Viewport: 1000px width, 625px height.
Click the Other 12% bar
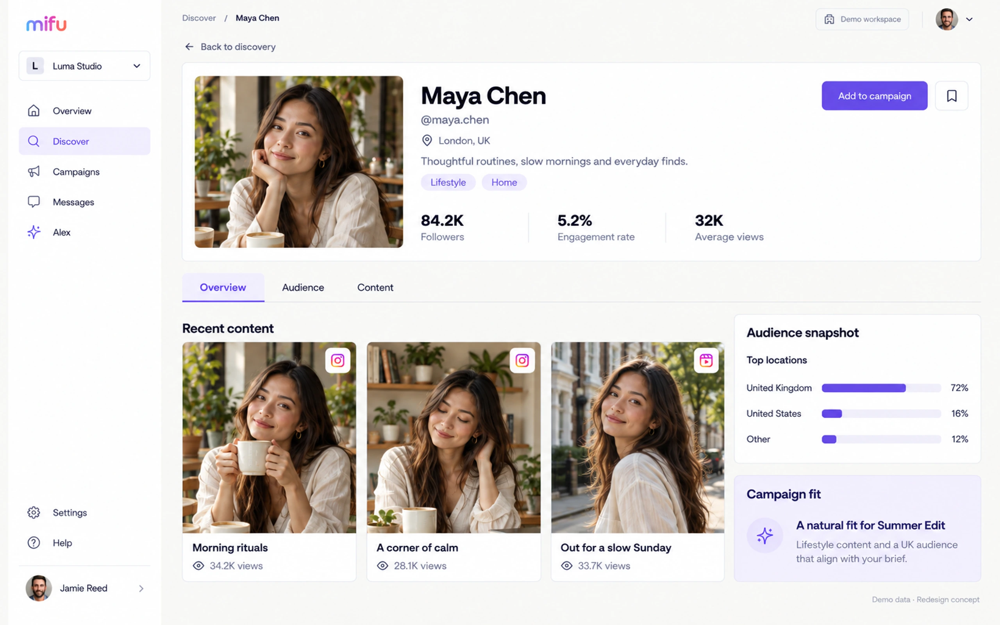click(881, 439)
